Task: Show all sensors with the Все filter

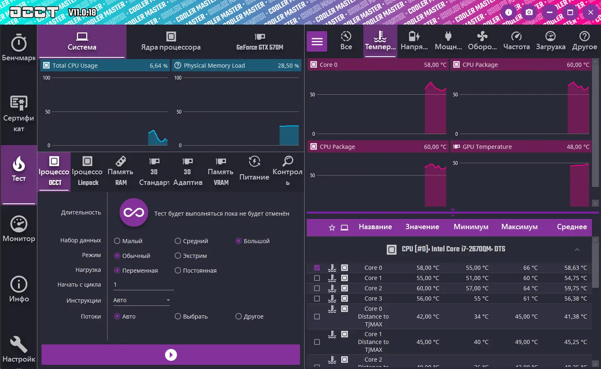Action: coord(346,41)
